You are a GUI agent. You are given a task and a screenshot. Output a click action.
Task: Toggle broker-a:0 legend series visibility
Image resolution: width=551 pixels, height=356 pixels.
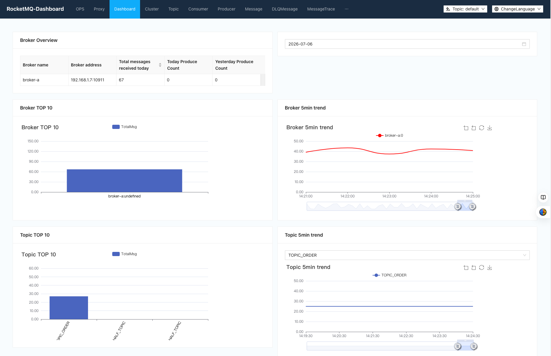[x=389, y=136]
